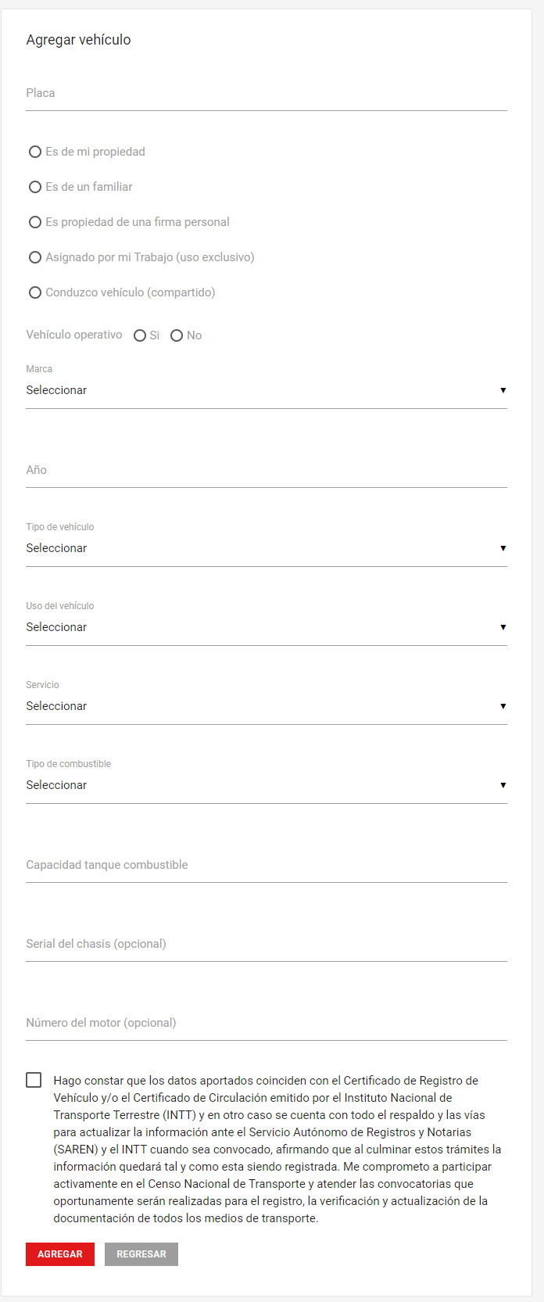Expand the Servicio dropdown list
The image size is (544, 1302).
pyautogui.click(x=267, y=706)
